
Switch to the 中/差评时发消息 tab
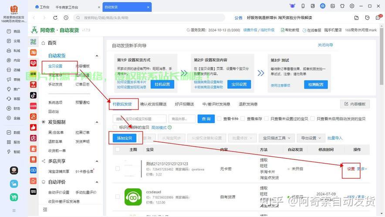coord(216,104)
